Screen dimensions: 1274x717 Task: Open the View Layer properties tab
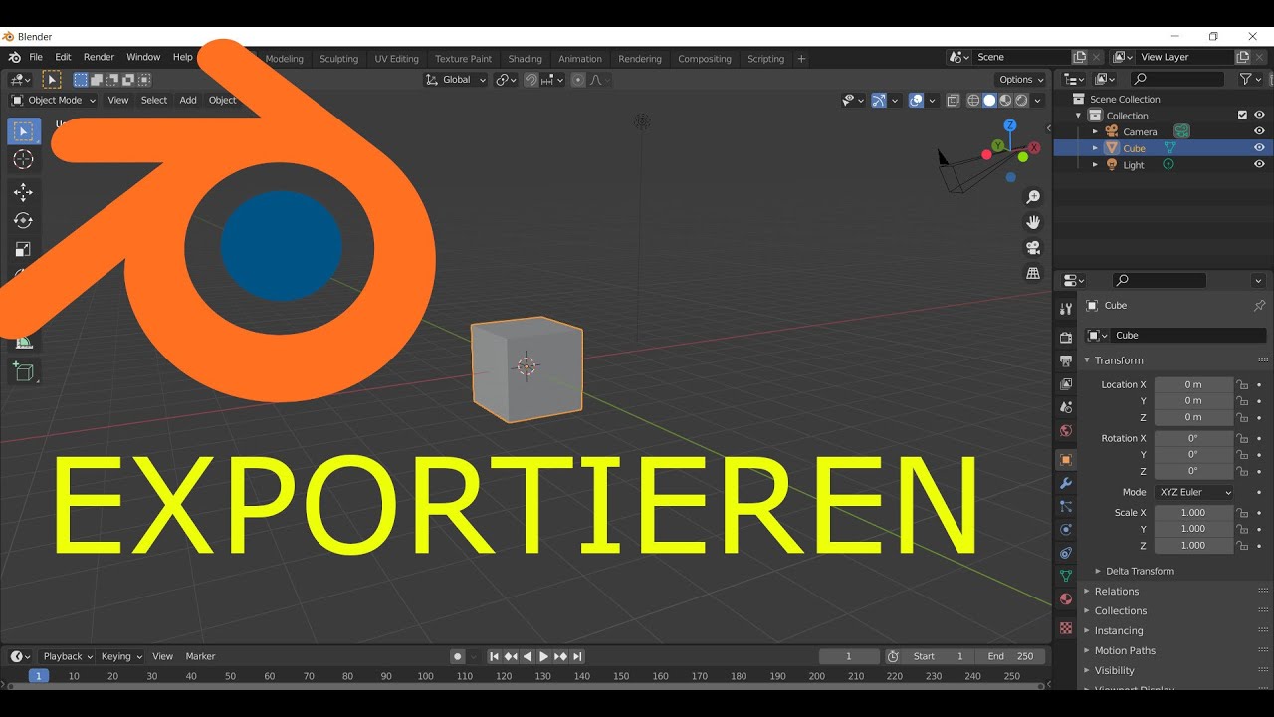(x=1066, y=384)
